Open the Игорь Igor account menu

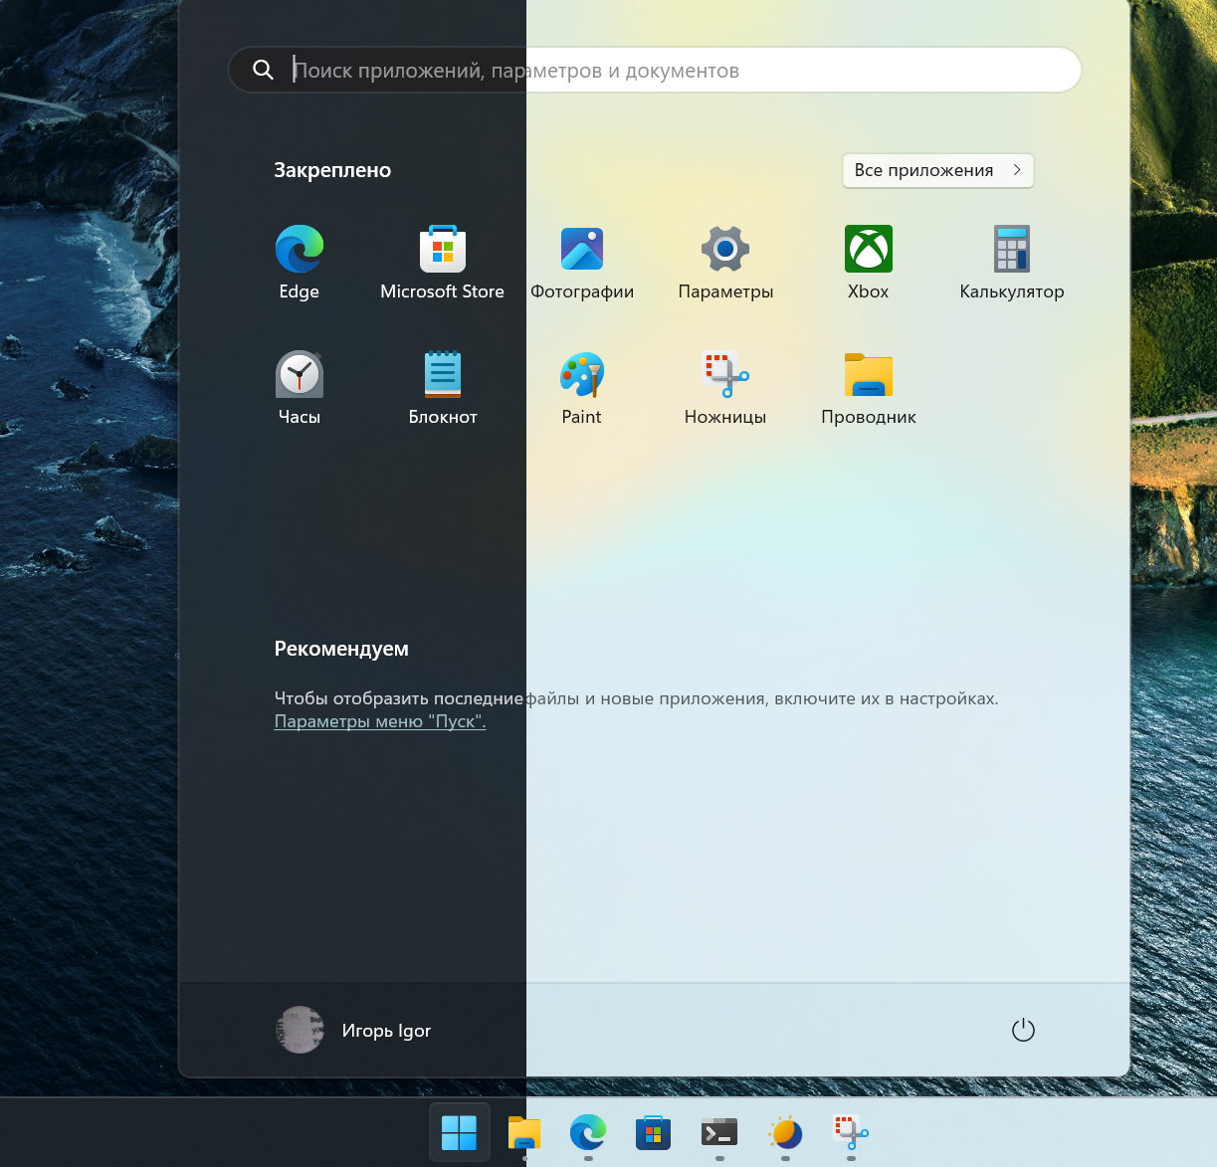tap(354, 1031)
